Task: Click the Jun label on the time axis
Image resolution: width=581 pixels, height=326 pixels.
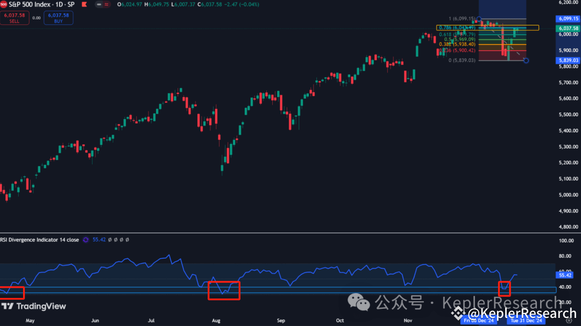Action: pos(95,321)
